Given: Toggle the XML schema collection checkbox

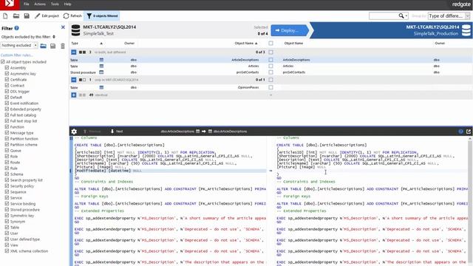Looking at the screenshot, I should pos(7,251).
